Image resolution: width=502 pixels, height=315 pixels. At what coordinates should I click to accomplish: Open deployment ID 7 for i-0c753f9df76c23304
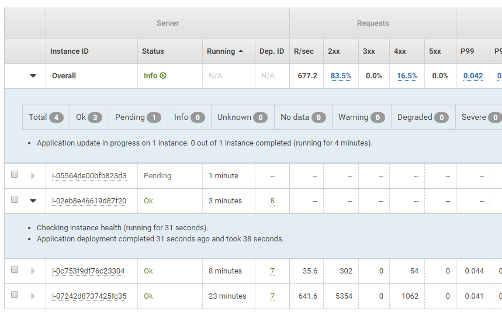(272, 271)
